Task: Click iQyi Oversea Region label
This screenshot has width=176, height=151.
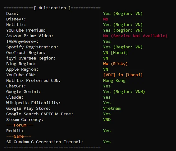Action: pos(31,58)
